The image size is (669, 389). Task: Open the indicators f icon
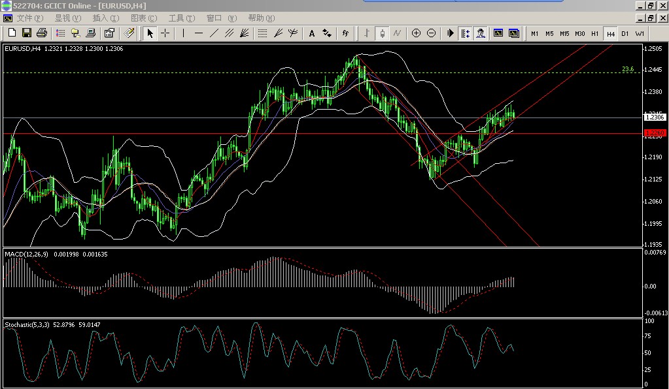[345, 33]
